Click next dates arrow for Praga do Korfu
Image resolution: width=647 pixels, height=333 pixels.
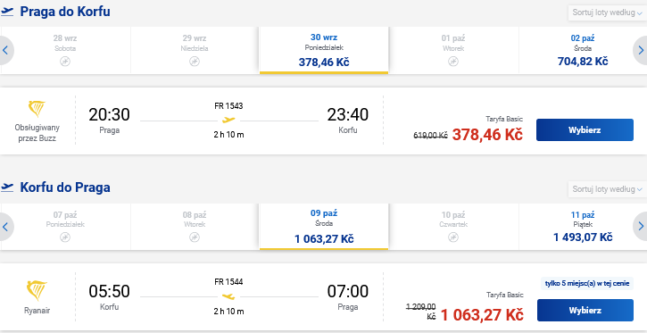tap(641, 50)
